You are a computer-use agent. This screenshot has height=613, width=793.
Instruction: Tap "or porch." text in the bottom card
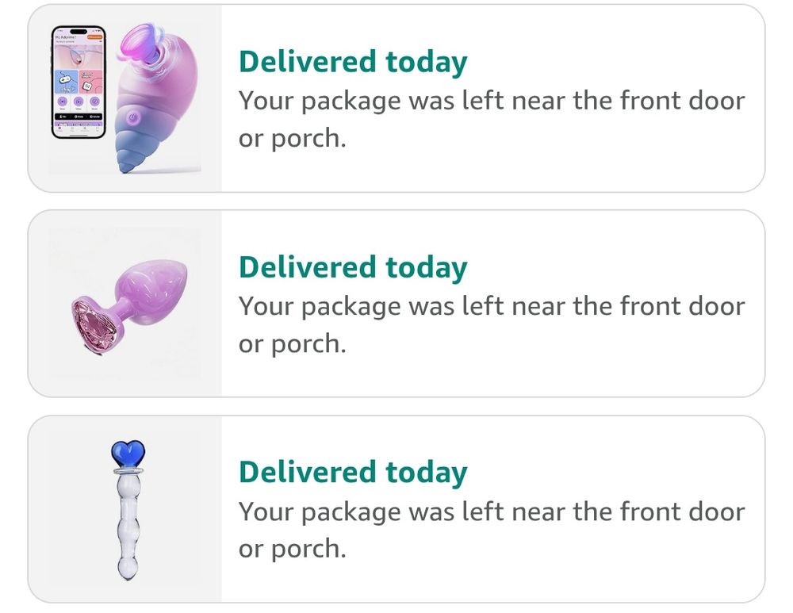pos(293,550)
